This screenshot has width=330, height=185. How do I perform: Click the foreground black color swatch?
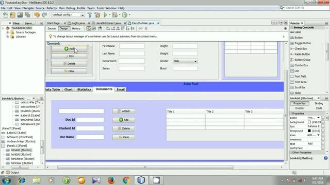[309, 131]
